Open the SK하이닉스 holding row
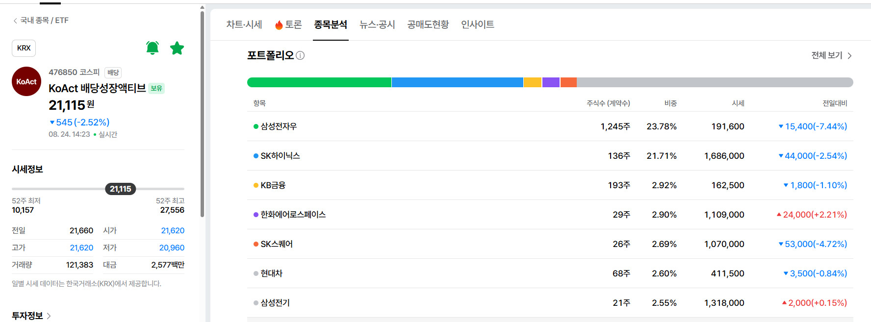Screen dimensions: 871x322 click(x=550, y=156)
